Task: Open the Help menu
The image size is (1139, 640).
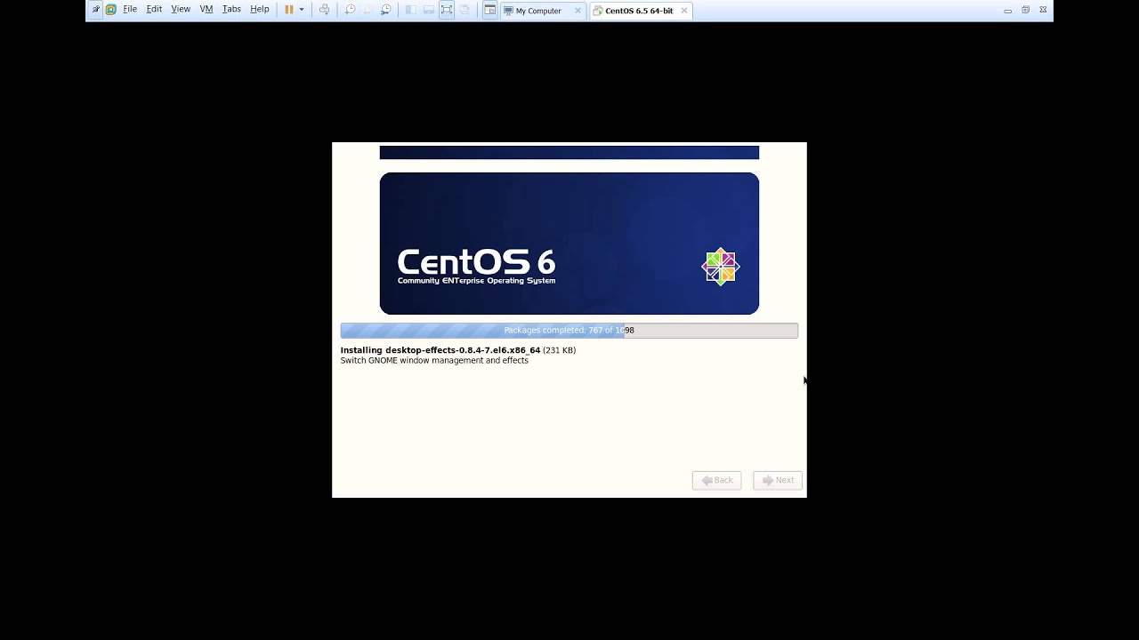Action: (x=260, y=10)
